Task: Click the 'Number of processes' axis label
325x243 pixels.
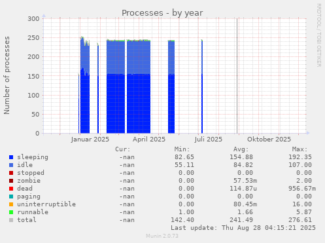Action: click(x=7, y=75)
